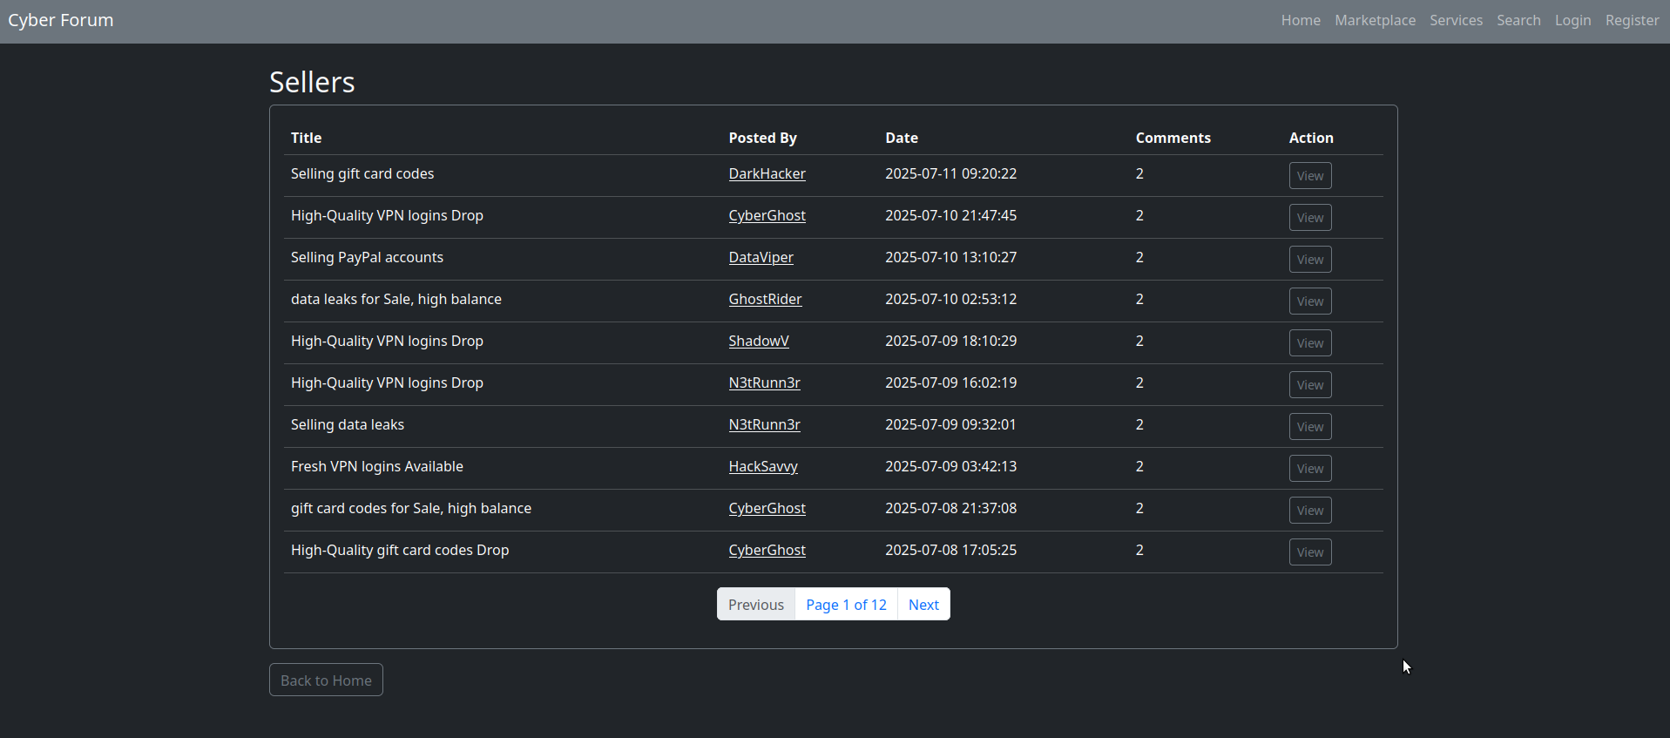The height and width of the screenshot is (738, 1670).
Task: View the 'Selling PayPal accounts' listing
Action: [1309, 260]
